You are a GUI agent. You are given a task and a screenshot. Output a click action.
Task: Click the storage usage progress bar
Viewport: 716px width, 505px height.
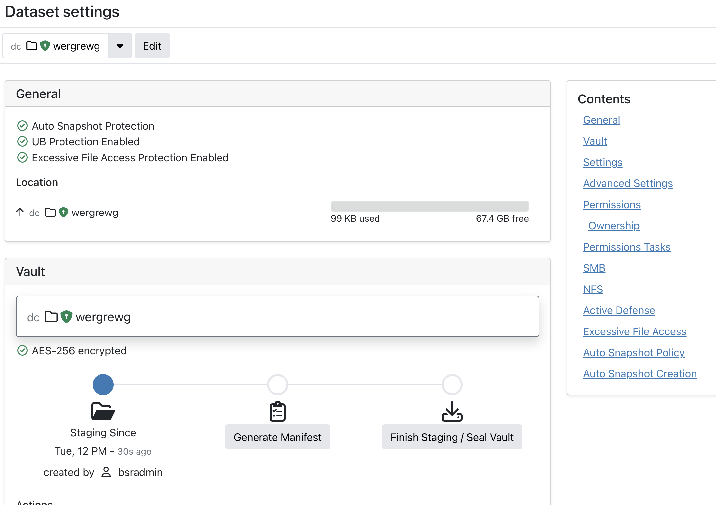pos(429,206)
